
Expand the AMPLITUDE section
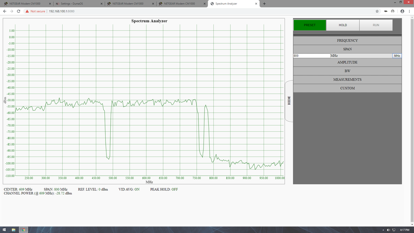pos(347,62)
